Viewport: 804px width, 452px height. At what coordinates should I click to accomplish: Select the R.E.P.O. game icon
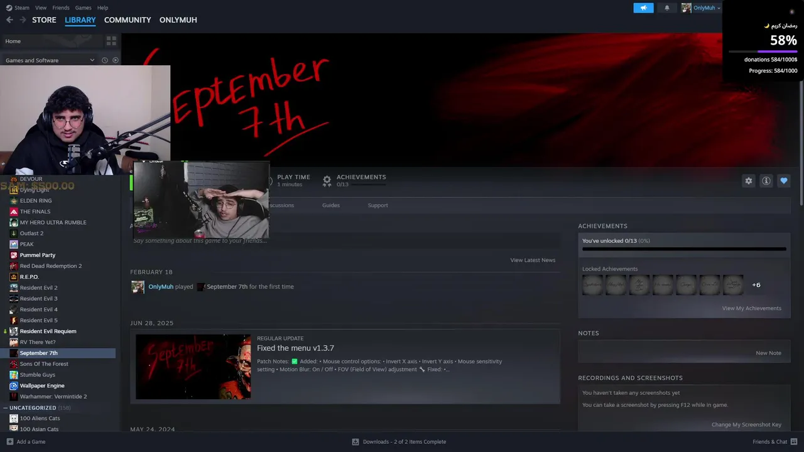(x=14, y=277)
